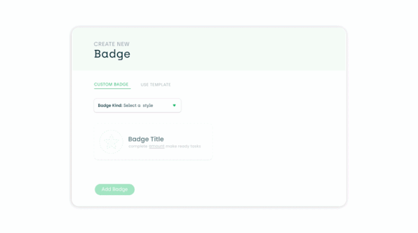The image size is (418, 233).
Task: Click the underlined 'amount' placeholder
Action: [156, 146]
